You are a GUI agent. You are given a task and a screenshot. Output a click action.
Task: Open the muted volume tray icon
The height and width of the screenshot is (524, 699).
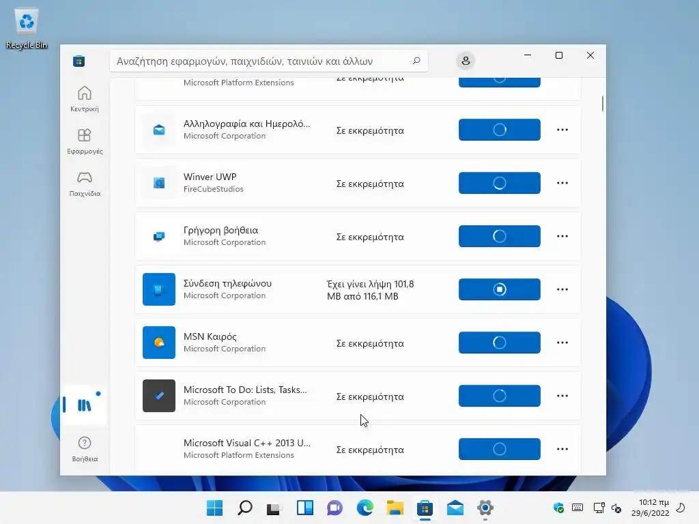(616, 508)
